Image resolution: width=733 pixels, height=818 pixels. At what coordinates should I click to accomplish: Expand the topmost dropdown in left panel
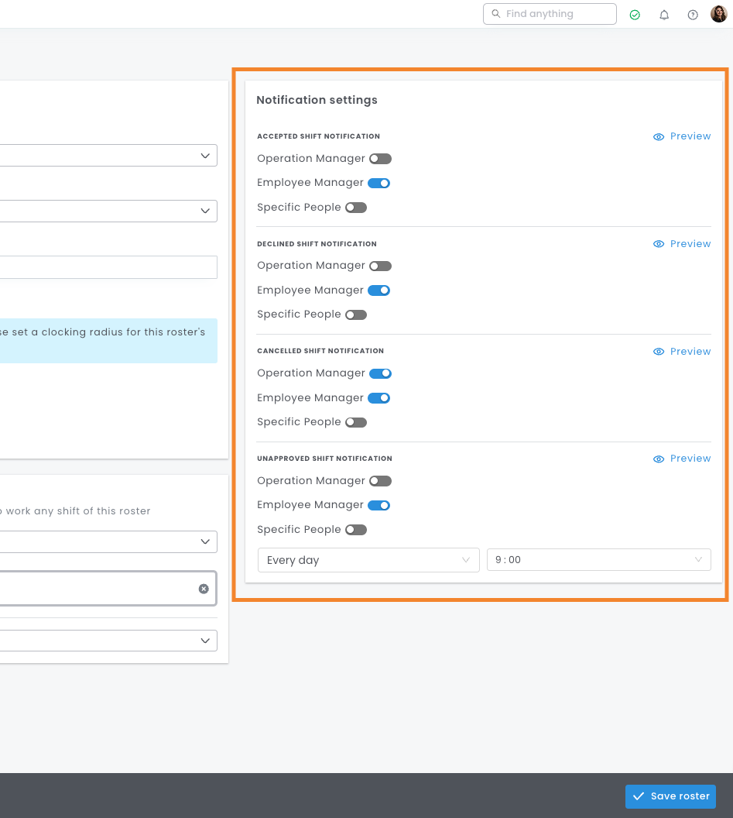pyautogui.click(x=108, y=156)
